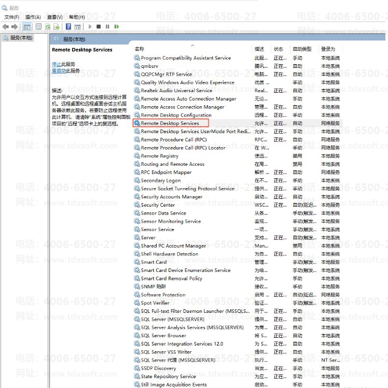Select SQL Server VSS Writer row
Screen dimensions: 388x388
tap(238, 352)
